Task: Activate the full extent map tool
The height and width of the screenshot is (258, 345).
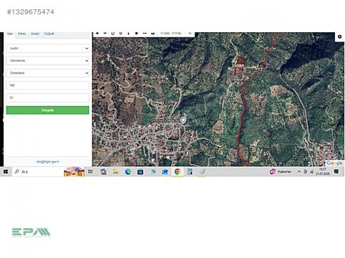Action: tap(113, 33)
